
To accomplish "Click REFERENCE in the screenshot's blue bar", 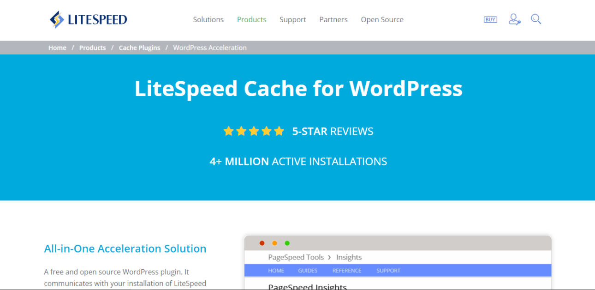I will [347, 271].
